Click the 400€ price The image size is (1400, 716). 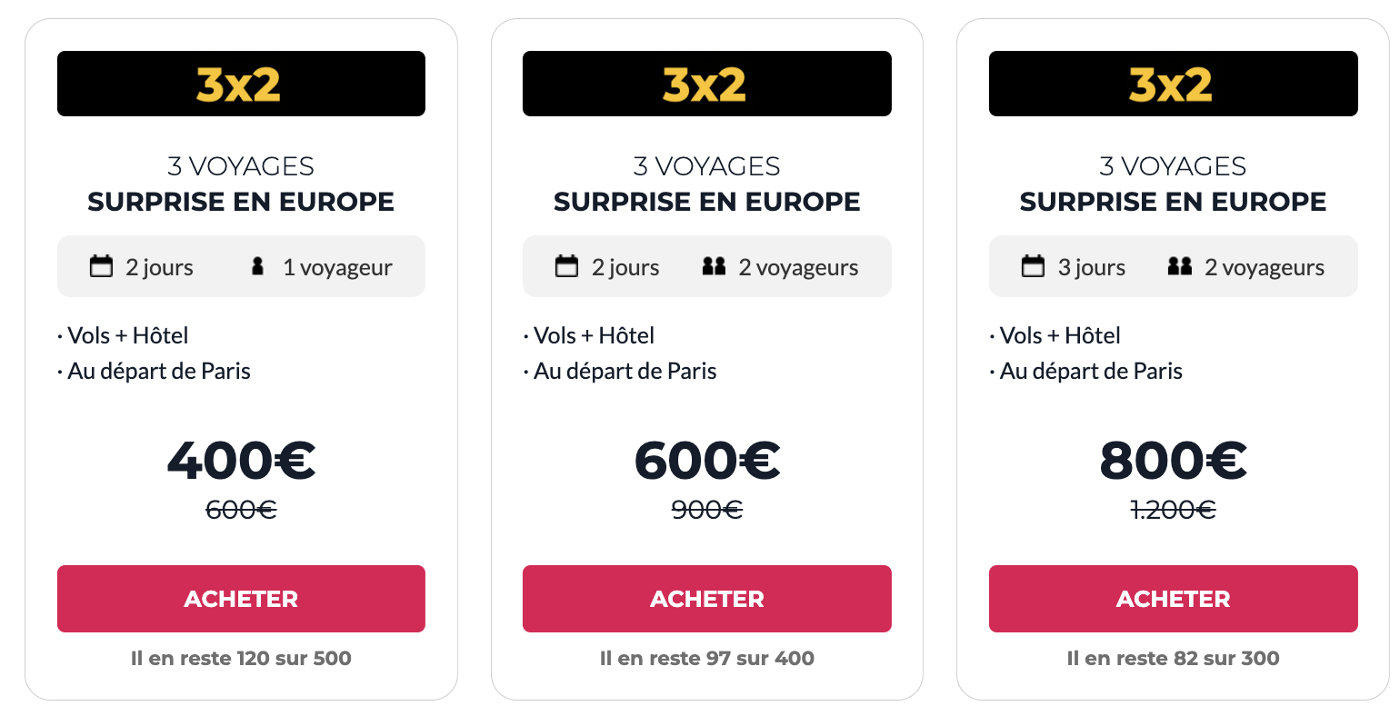click(241, 461)
